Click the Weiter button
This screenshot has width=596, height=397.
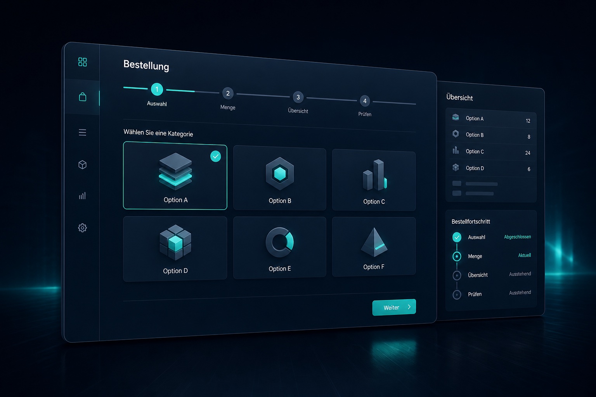(x=394, y=307)
